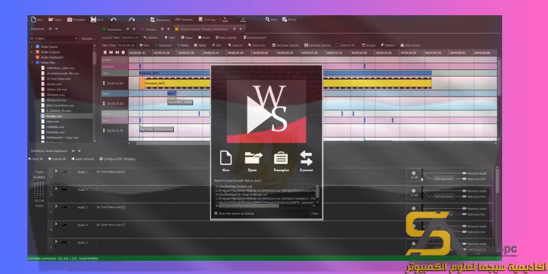The image size is (548, 274).
Task: Close the Resources panel
Action: 56,29
